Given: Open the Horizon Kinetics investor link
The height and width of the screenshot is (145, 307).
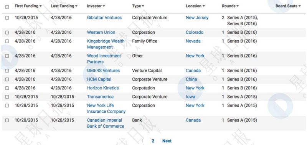Looking at the screenshot, I should click(103, 88).
